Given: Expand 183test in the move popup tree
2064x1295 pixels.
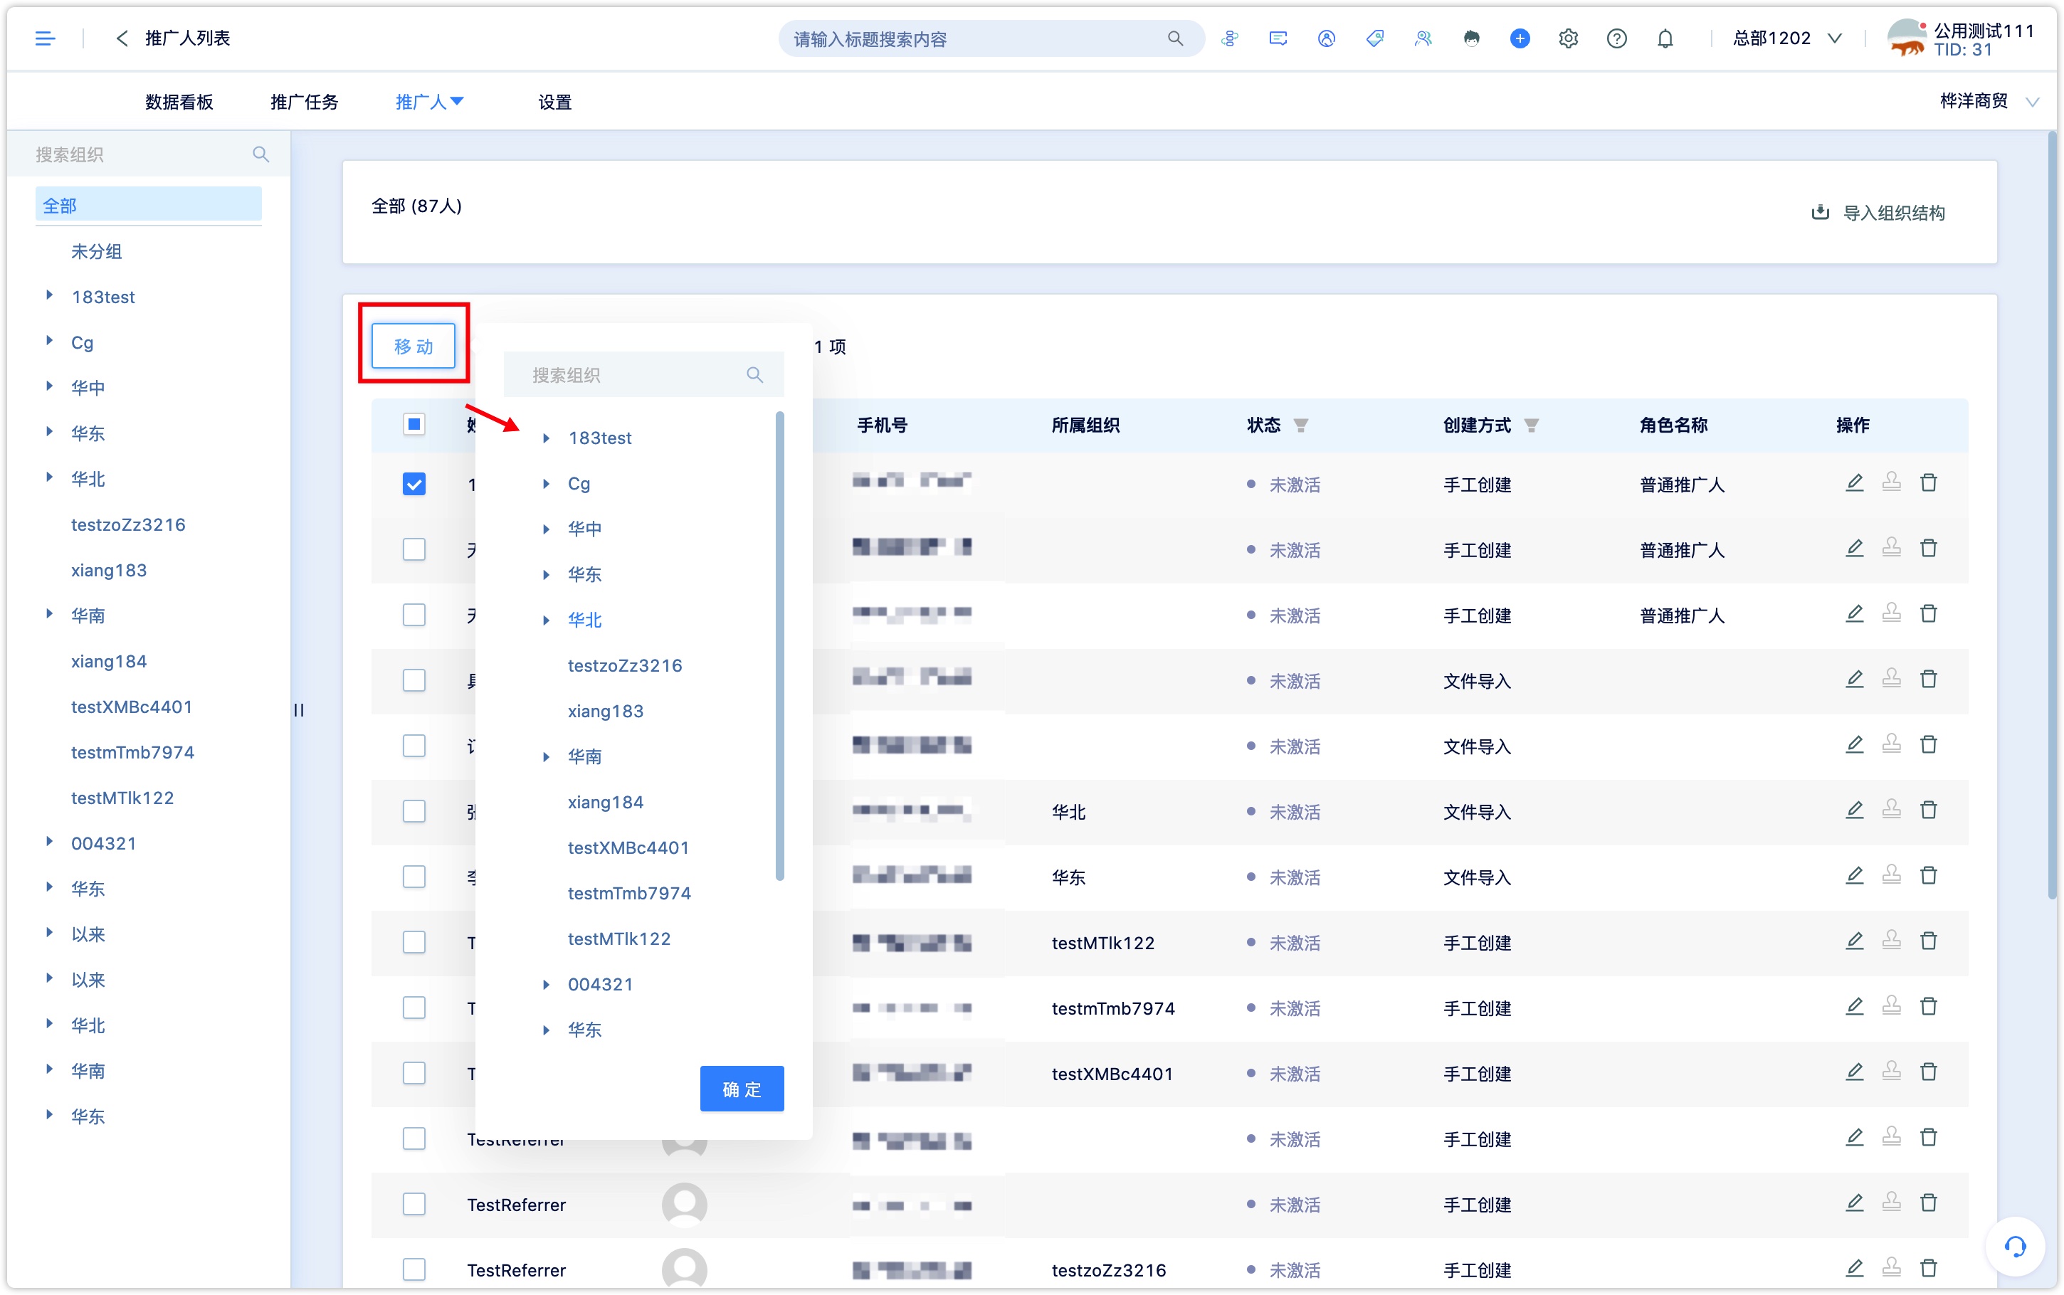Looking at the screenshot, I should coord(547,438).
